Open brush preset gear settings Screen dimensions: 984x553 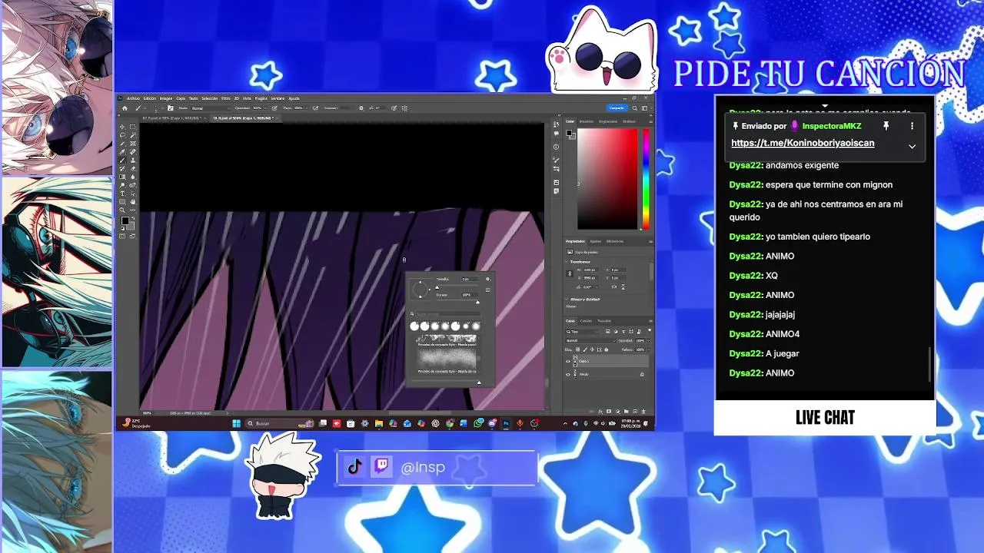pyautogui.click(x=488, y=279)
